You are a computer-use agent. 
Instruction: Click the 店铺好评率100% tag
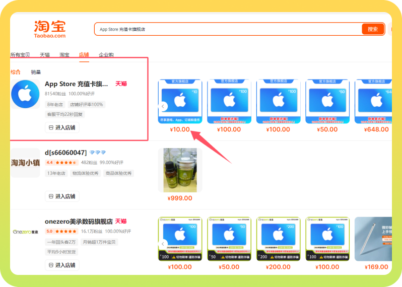87,105
